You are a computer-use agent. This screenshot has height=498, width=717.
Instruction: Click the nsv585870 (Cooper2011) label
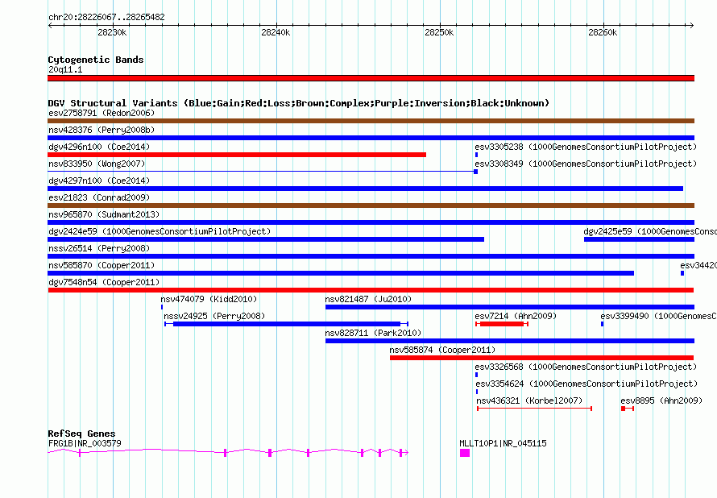(x=102, y=265)
